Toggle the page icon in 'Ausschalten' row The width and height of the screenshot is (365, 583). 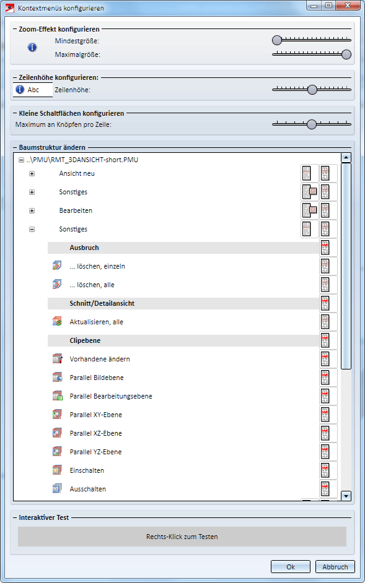pos(328,489)
